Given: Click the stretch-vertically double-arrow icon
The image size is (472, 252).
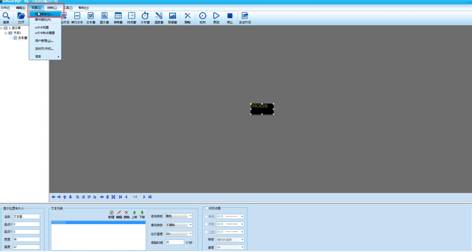Looking at the screenshot, I should click(107, 197).
